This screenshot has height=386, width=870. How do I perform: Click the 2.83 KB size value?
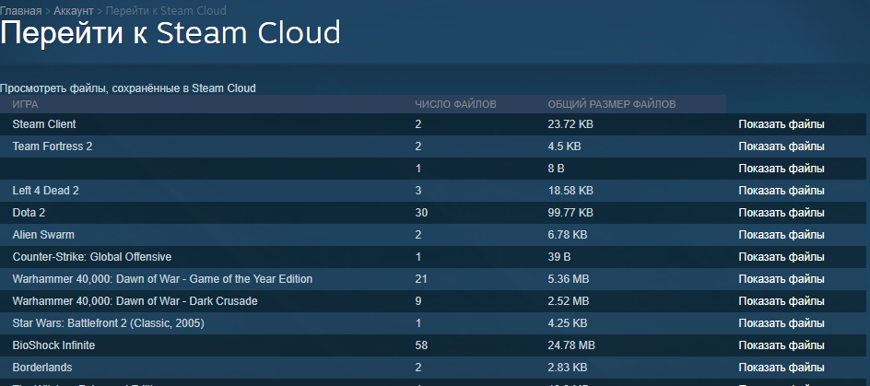pos(568,368)
